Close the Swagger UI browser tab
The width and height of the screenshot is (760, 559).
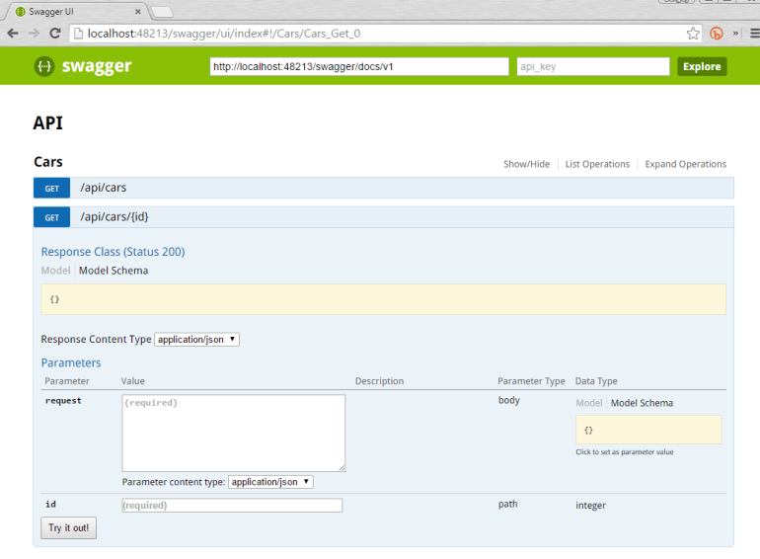point(137,11)
